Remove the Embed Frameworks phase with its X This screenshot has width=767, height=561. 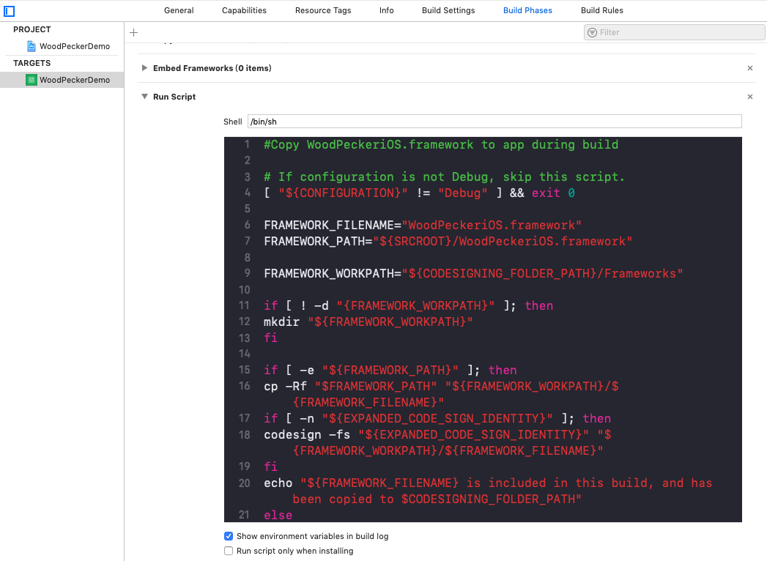tap(750, 68)
